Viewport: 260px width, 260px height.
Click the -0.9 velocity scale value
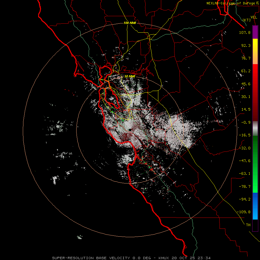(246, 122)
